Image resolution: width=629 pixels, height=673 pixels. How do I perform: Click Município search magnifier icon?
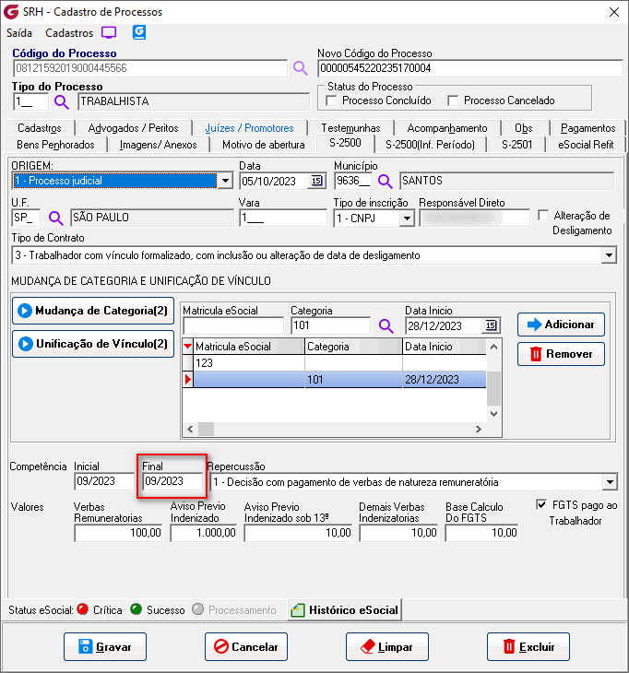pyautogui.click(x=385, y=181)
